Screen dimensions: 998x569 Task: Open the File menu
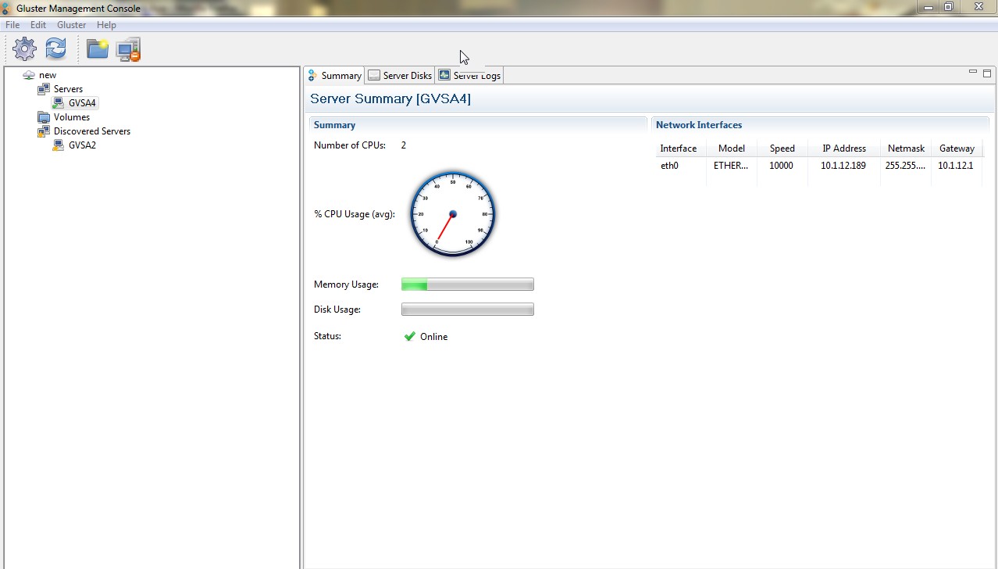click(x=12, y=25)
